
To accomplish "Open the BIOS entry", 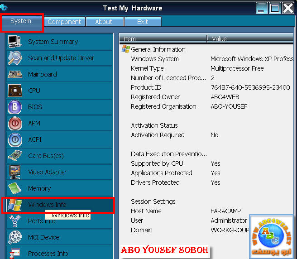I will click(x=59, y=107).
